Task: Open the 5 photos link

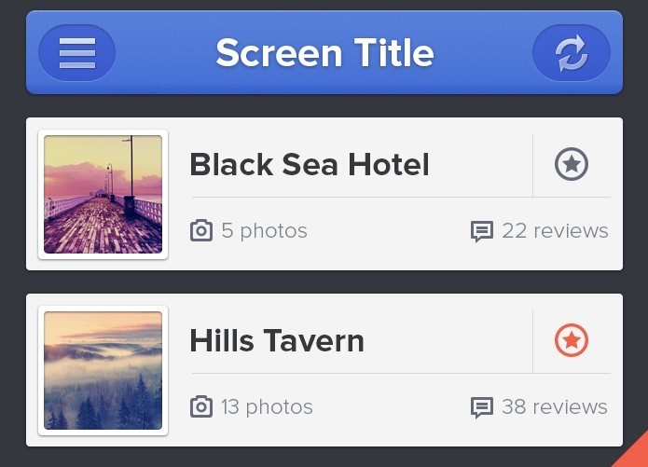Action: (x=265, y=230)
